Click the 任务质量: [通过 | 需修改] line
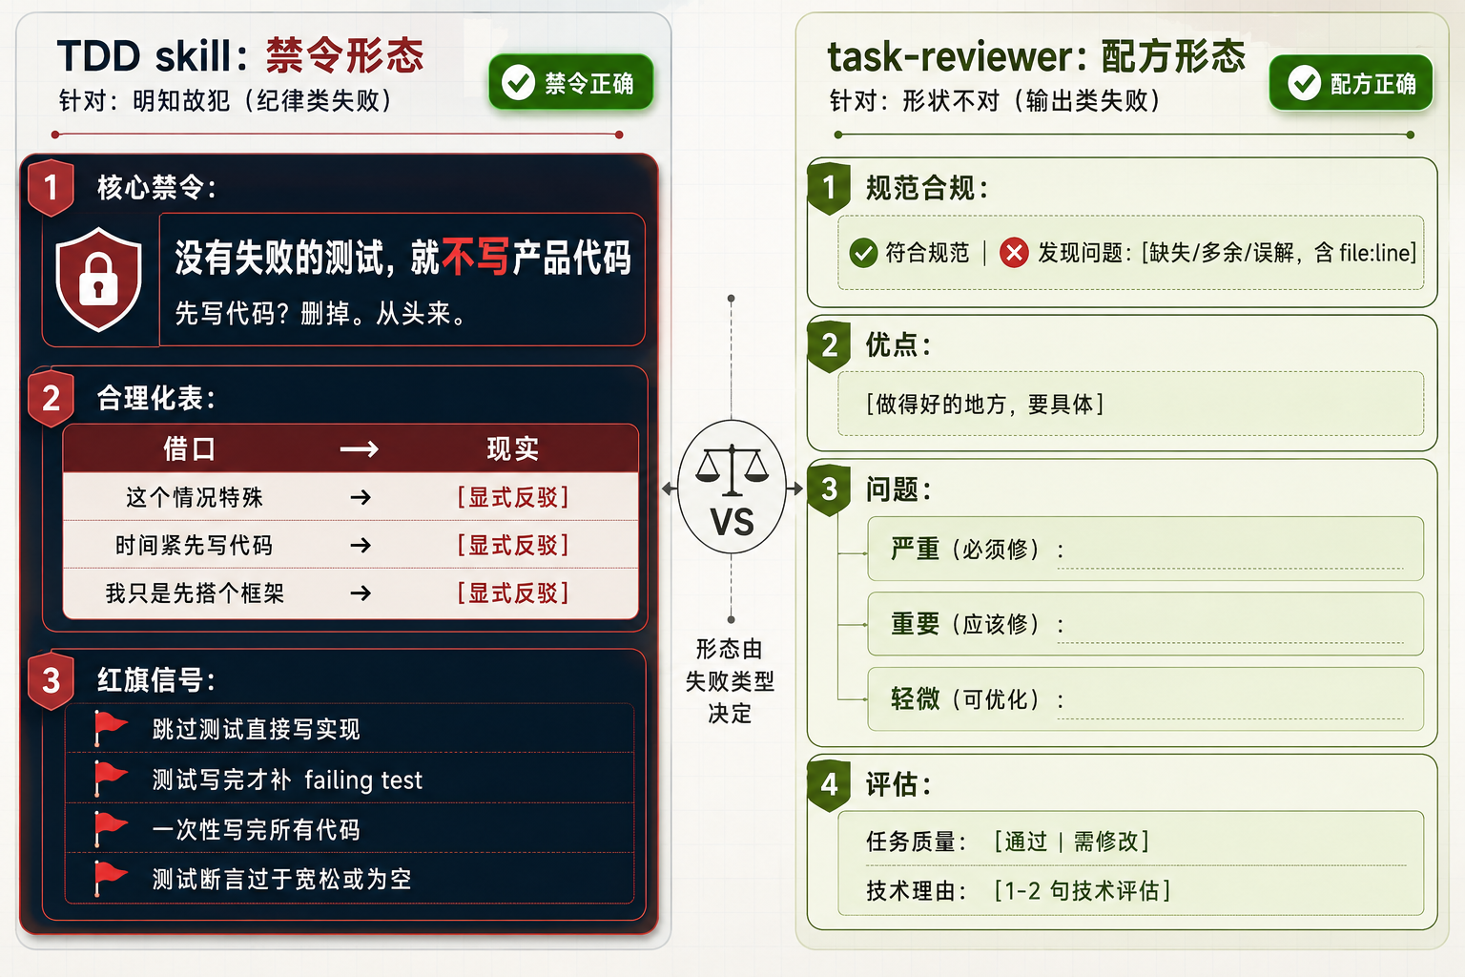Image resolution: width=1465 pixels, height=977 pixels. point(1008,842)
